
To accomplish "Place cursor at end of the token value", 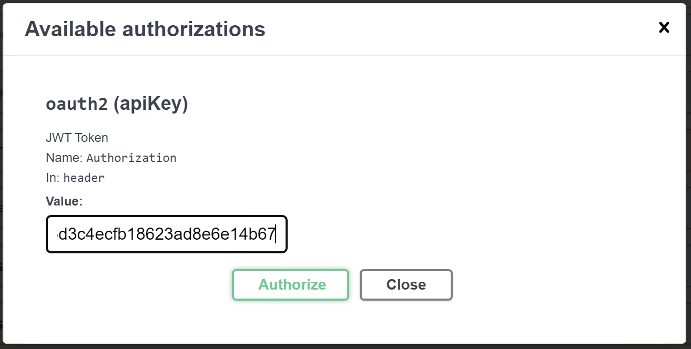I will (x=277, y=234).
